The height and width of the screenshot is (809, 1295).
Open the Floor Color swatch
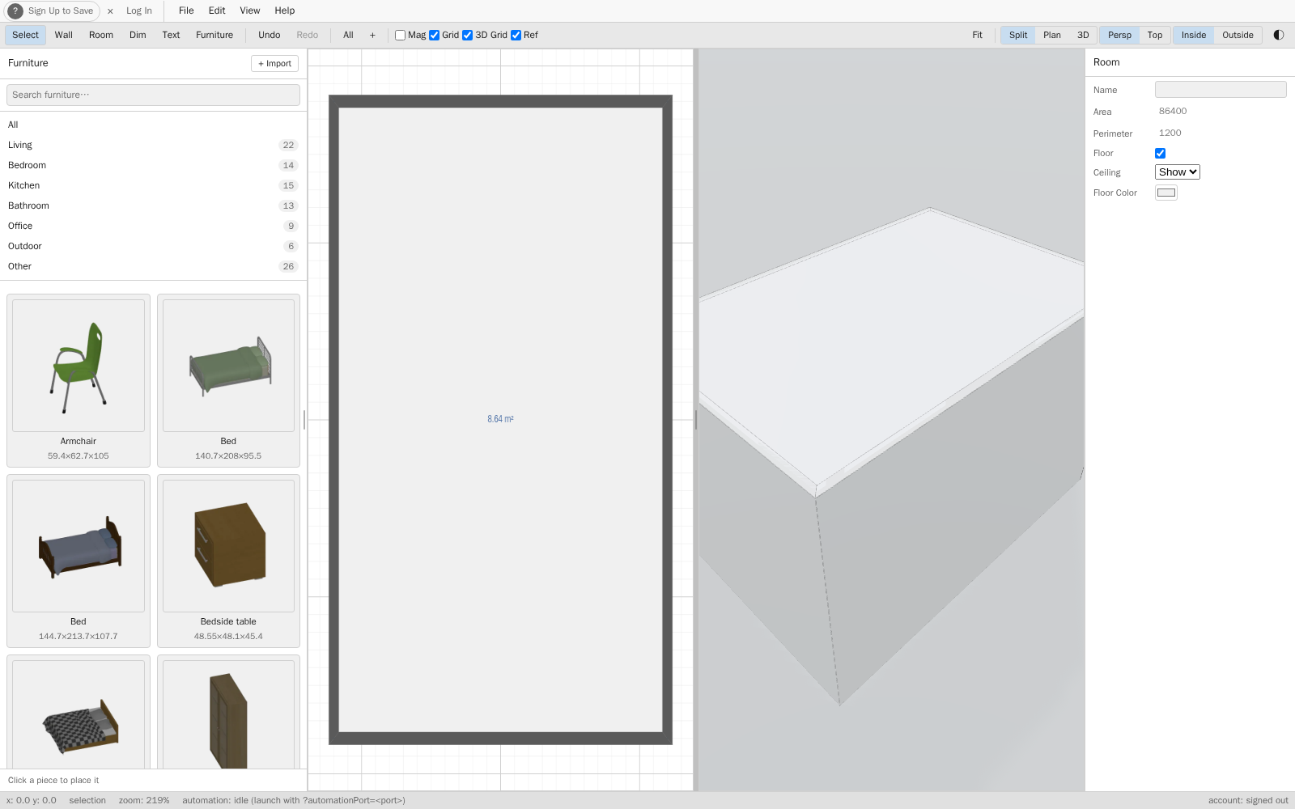1166,193
